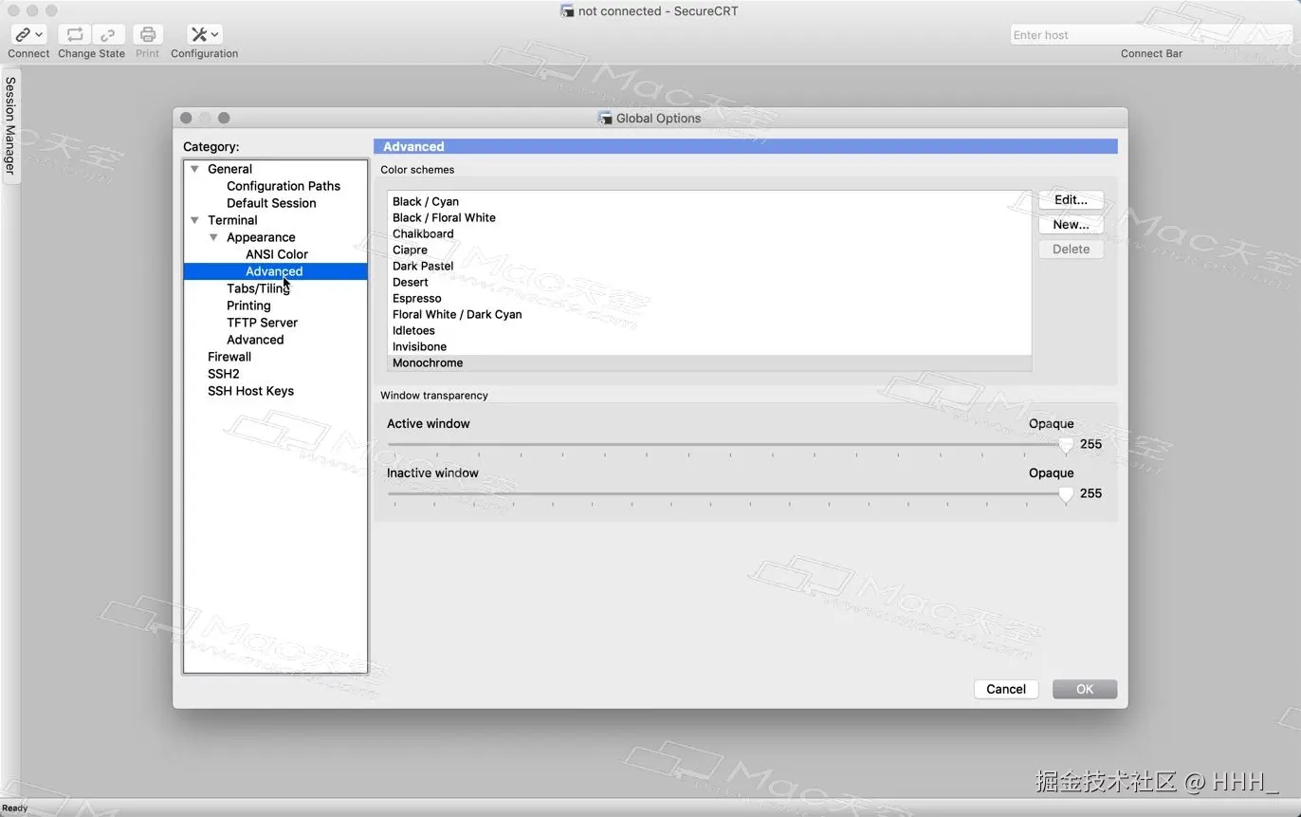Select Floral White / Dark Cyan scheme
Screen dimensions: 1301x817
tap(709, 314)
